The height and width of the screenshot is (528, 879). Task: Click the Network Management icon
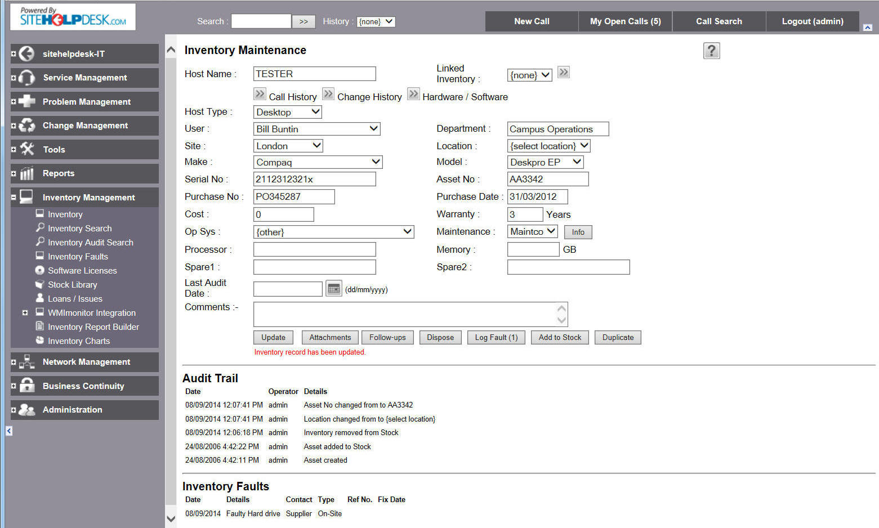(26, 362)
